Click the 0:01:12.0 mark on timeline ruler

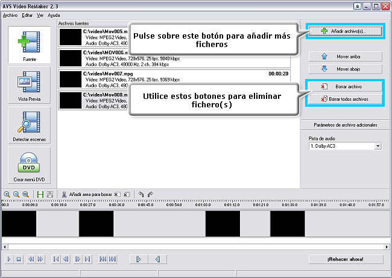[232, 205]
